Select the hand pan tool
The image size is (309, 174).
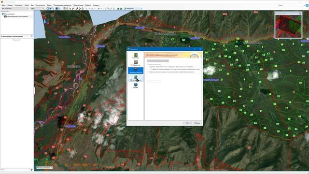64,9
